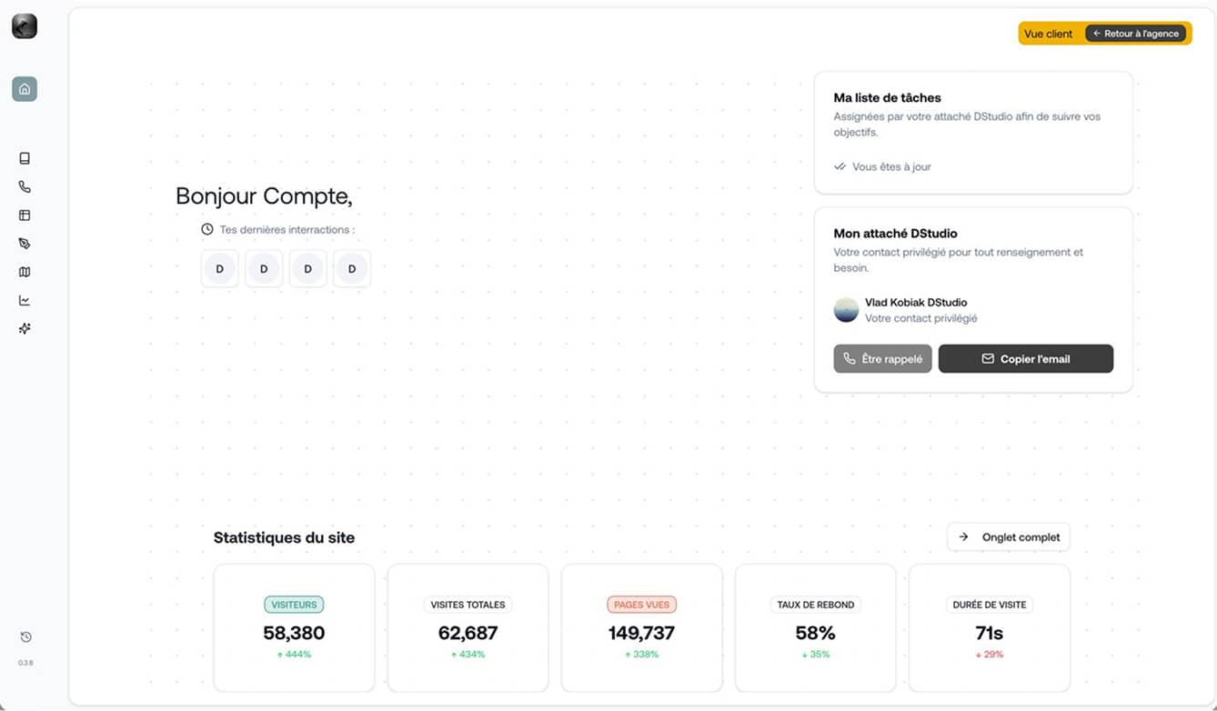
Task: Open the line chart analytics icon
Action: tap(25, 300)
